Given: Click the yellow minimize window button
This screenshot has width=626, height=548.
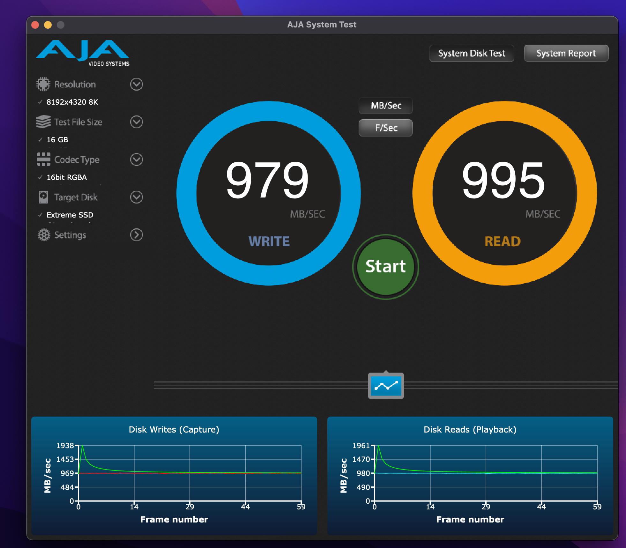Looking at the screenshot, I should tap(48, 25).
